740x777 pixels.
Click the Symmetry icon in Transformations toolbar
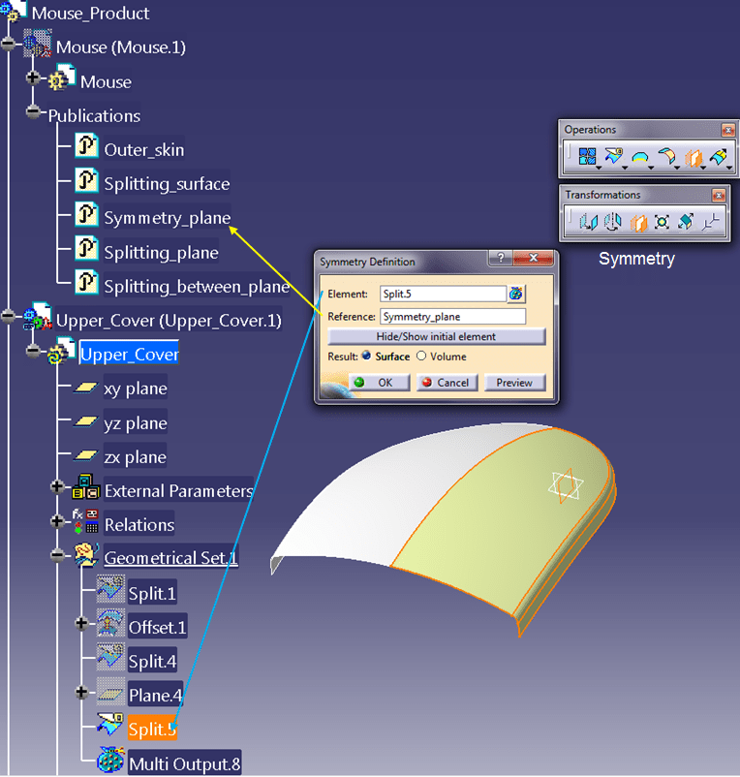pos(637,222)
